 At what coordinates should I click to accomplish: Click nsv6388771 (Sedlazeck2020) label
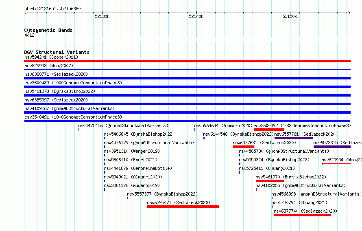[x=56, y=74]
